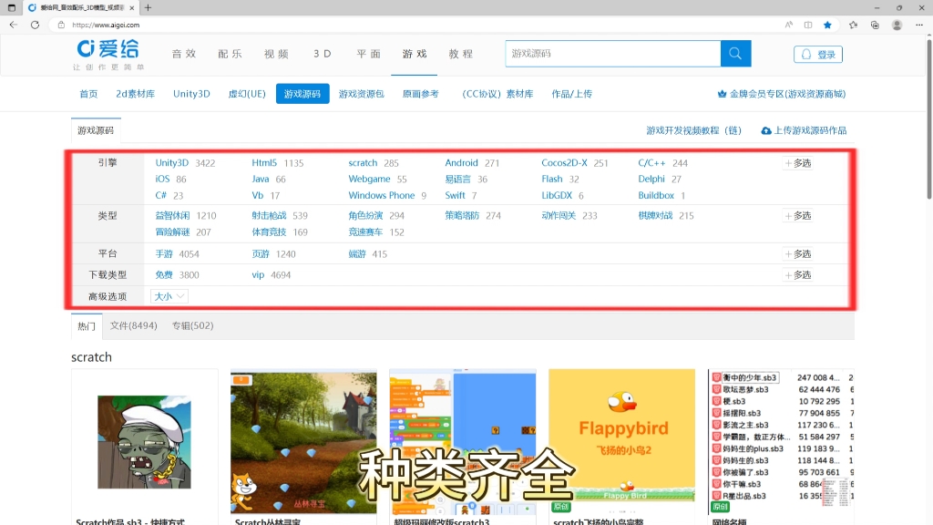Screen dimensions: 933x525
Task: Enable 多选 for the 平台 row
Action: point(798,253)
